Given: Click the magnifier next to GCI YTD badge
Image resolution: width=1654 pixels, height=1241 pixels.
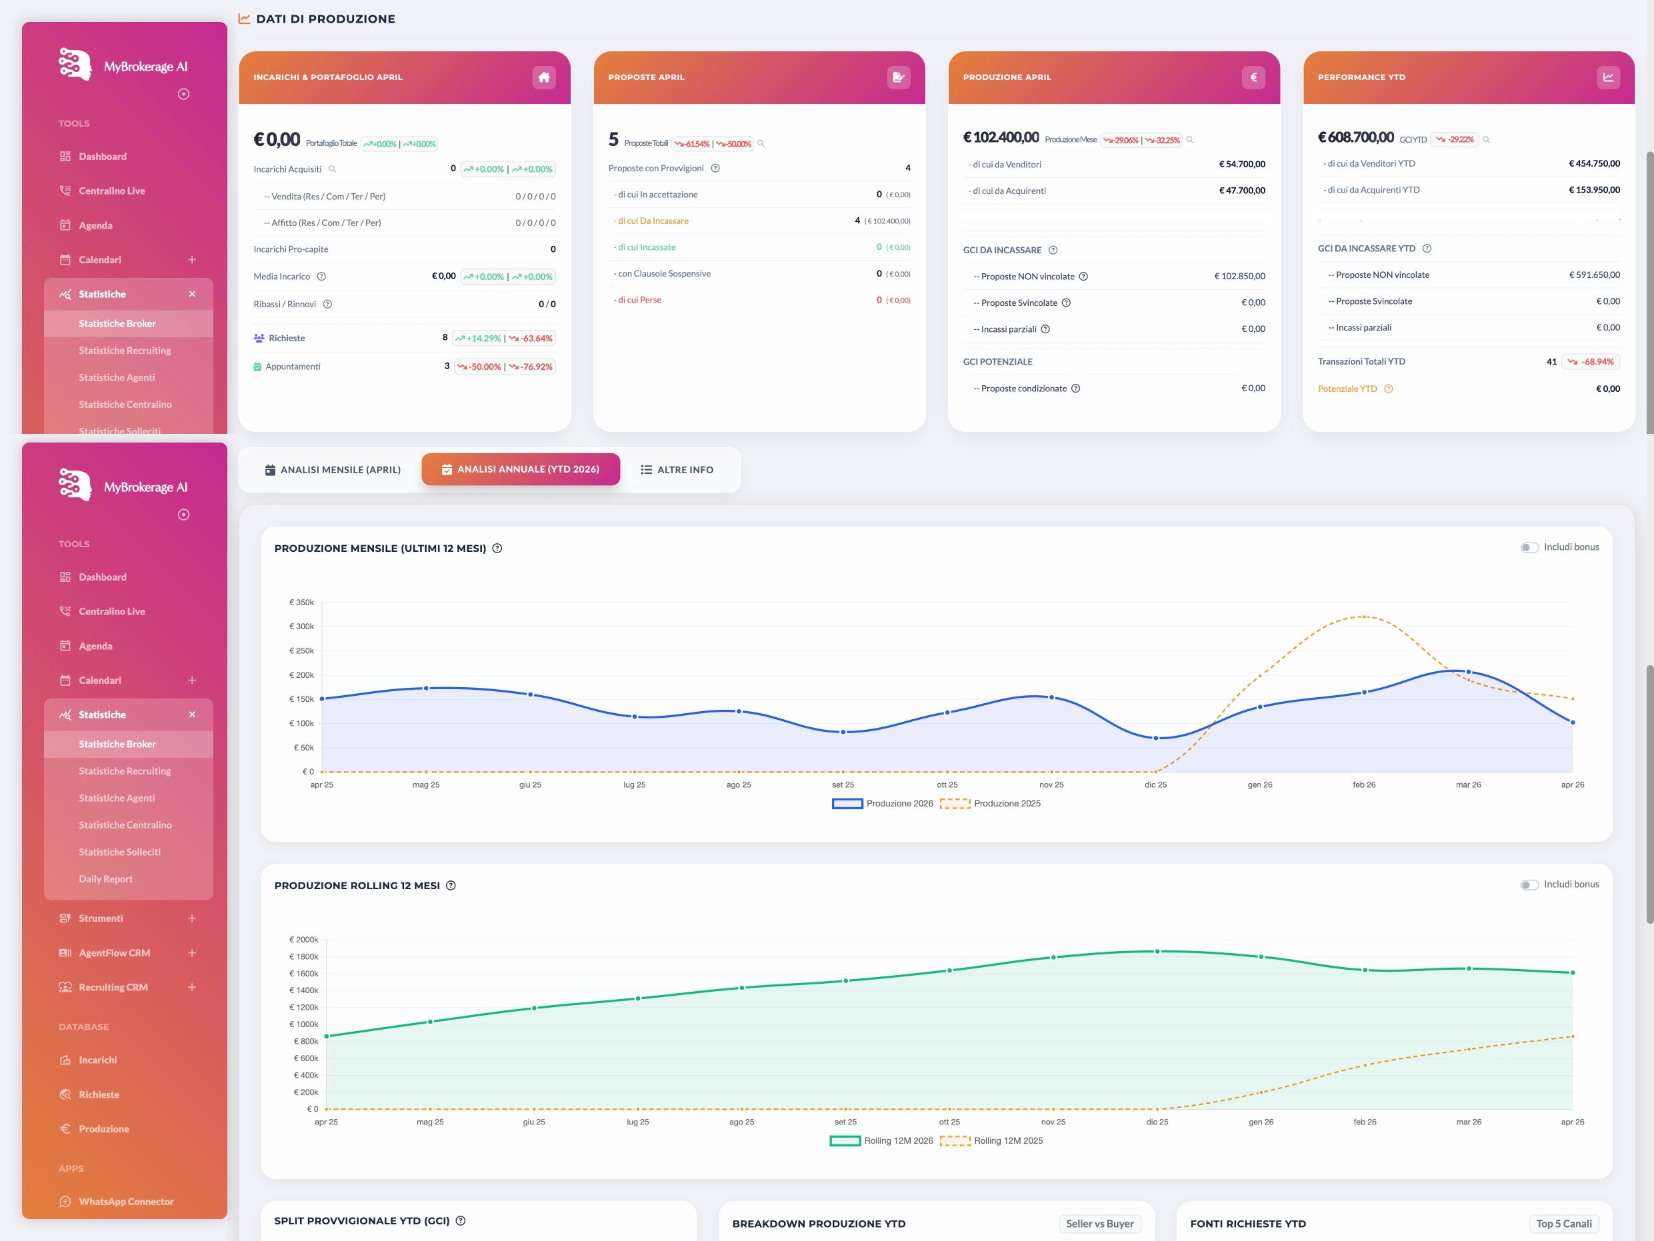Looking at the screenshot, I should tap(1486, 140).
